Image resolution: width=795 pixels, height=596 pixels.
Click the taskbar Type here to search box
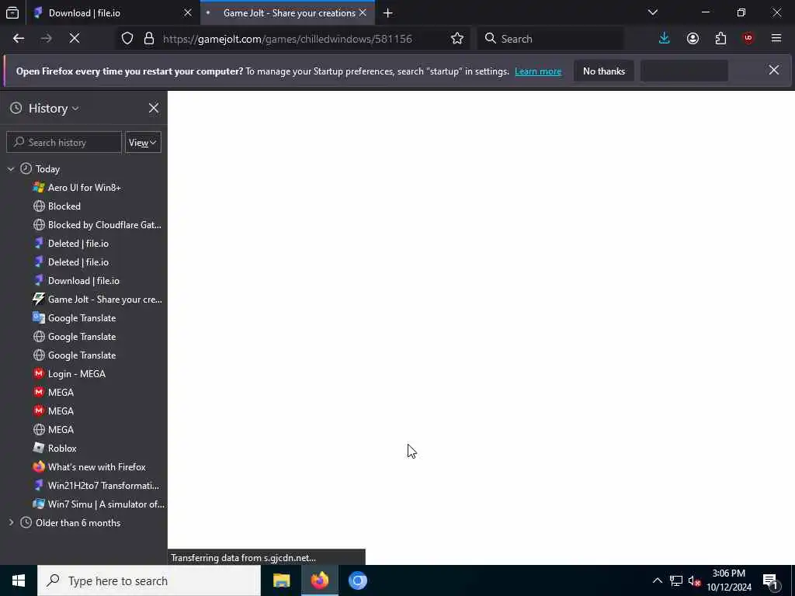point(149,580)
